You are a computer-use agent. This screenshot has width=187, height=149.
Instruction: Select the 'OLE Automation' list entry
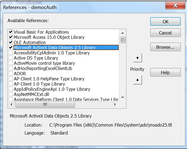tap(30, 42)
